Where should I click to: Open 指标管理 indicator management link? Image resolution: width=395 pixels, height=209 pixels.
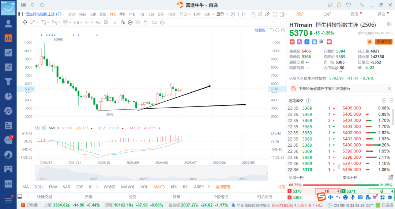click(223, 187)
